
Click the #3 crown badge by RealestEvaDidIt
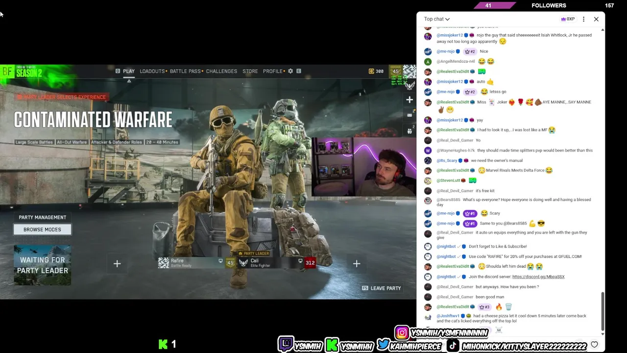(484, 307)
